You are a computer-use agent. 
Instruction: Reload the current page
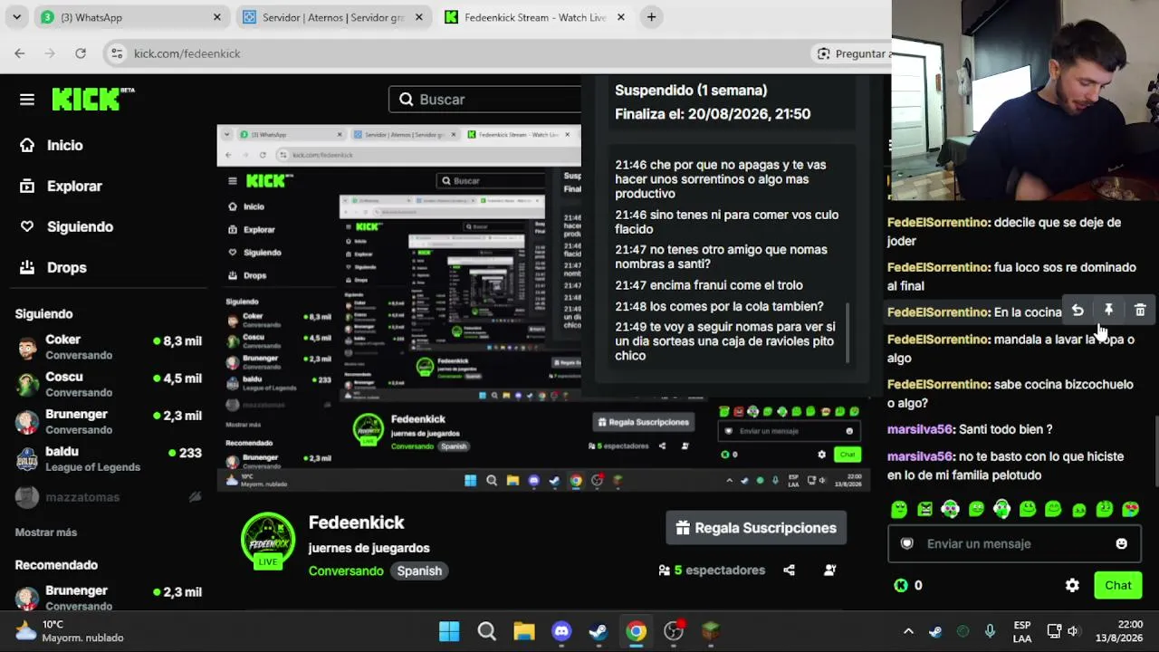(x=81, y=53)
